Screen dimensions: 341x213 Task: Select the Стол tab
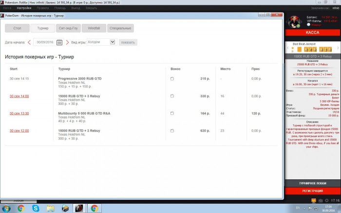tap(17, 28)
